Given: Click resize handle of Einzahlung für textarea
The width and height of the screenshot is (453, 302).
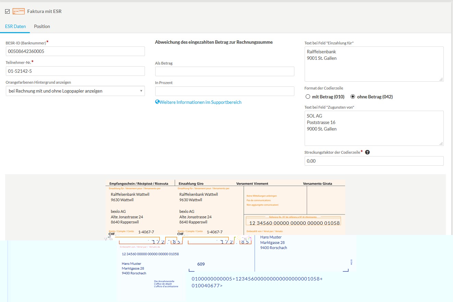Looking at the screenshot, I should (441, 79).
